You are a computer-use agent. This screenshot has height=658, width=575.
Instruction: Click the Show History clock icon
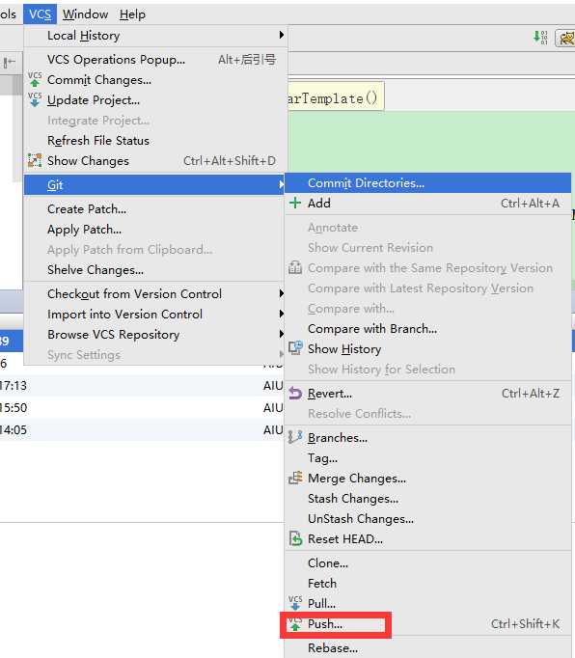(295, 348)
